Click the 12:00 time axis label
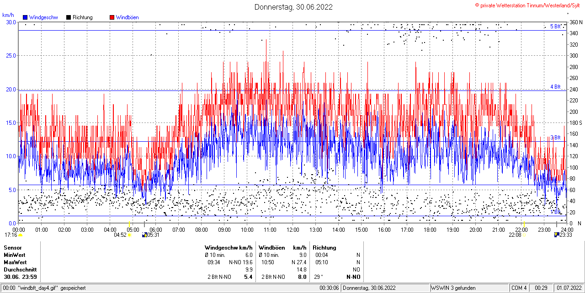 click(x=293, y=229)
